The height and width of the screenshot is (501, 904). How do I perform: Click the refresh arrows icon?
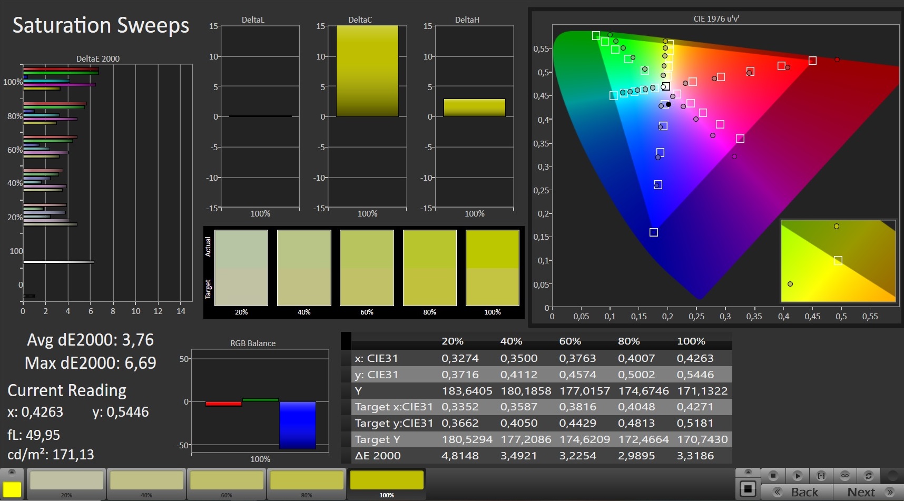coord(869,476)
